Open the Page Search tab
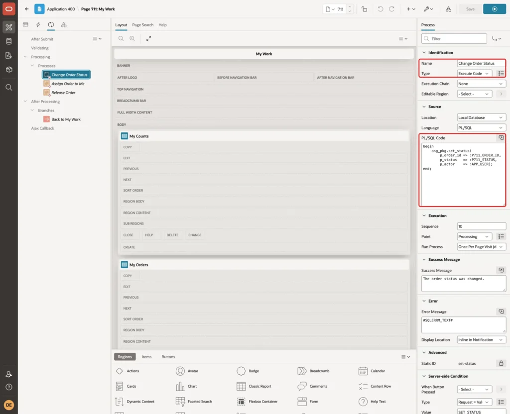The width and height of the screenshot is (510, 414). click(142, 25)
